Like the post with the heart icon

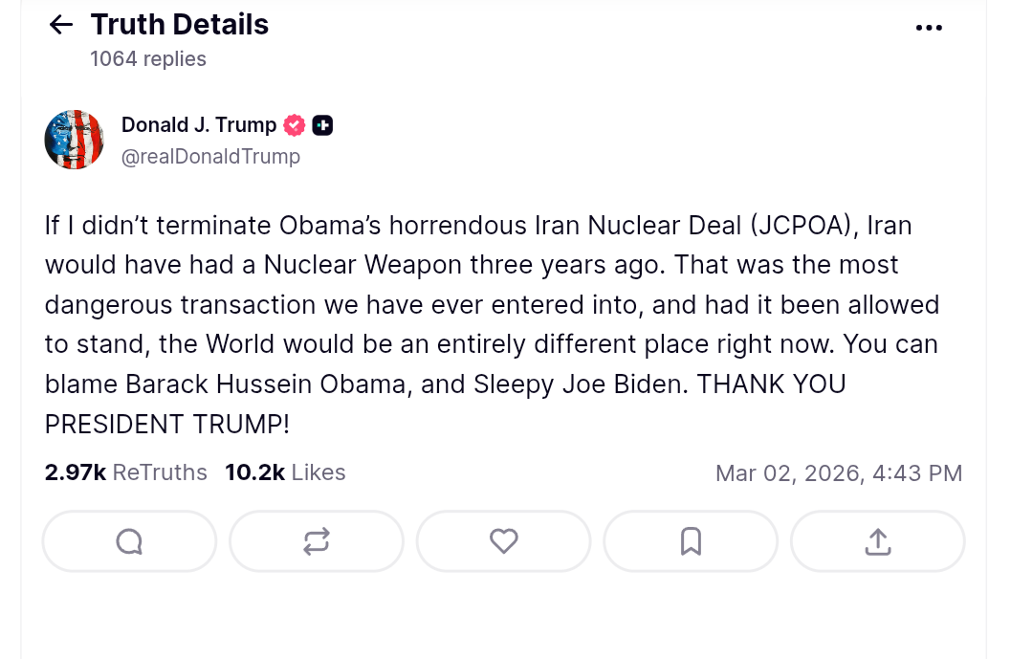pyautogui.click(x=503, y=542)
